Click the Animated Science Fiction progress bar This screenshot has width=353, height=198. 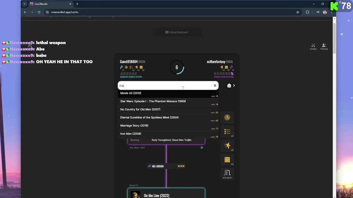[129, 74]
